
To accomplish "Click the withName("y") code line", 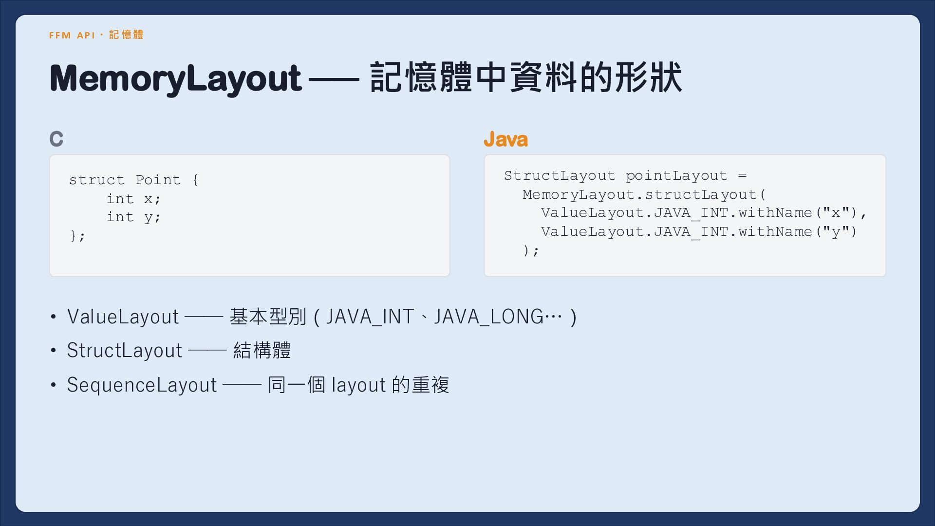I will [x=699, y=231].
